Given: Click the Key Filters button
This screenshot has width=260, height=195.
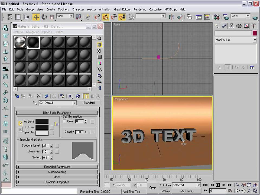Looking at the screenshot, I should (x=186, y=191).
